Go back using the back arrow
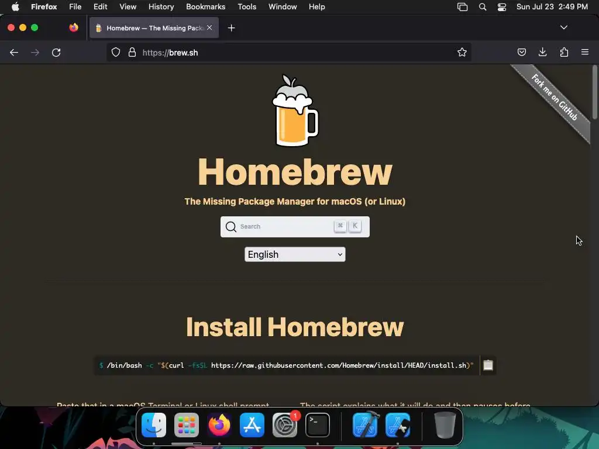This screenshot has height=449, width=599. tap(14, 53)
